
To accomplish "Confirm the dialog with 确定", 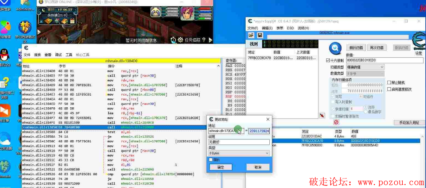I will tap(220, 167).
